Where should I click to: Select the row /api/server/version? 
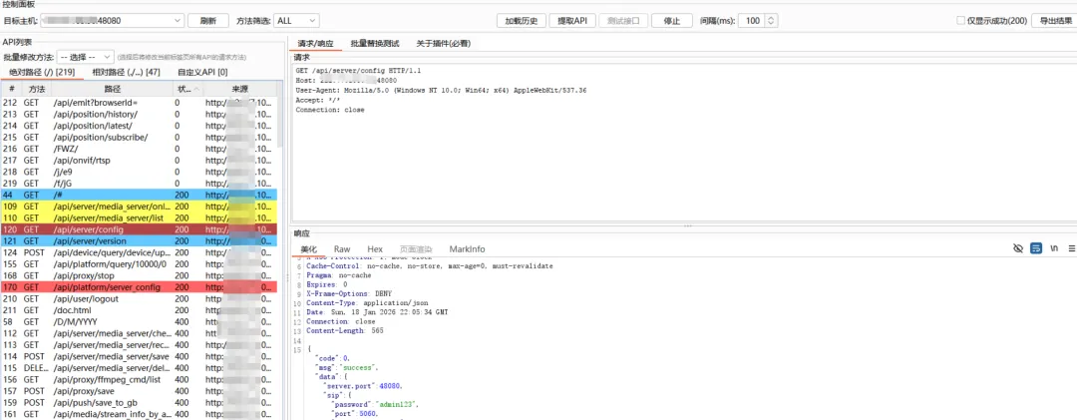coord(138,240)
